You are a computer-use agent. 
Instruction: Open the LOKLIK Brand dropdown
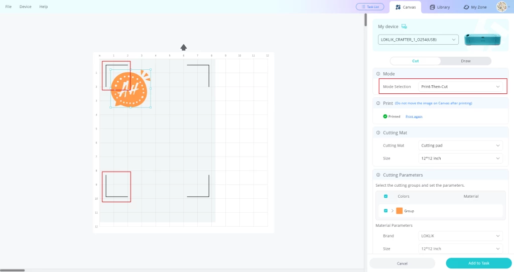(461, 236)
